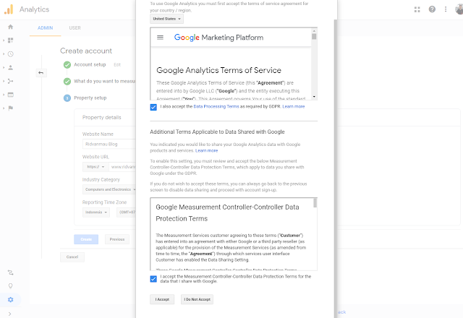The width and height of the screenshot is (463, 318).
Task: Open the Audience person sidebar icon
Action: pyautogui.click(x=11, y=67)
